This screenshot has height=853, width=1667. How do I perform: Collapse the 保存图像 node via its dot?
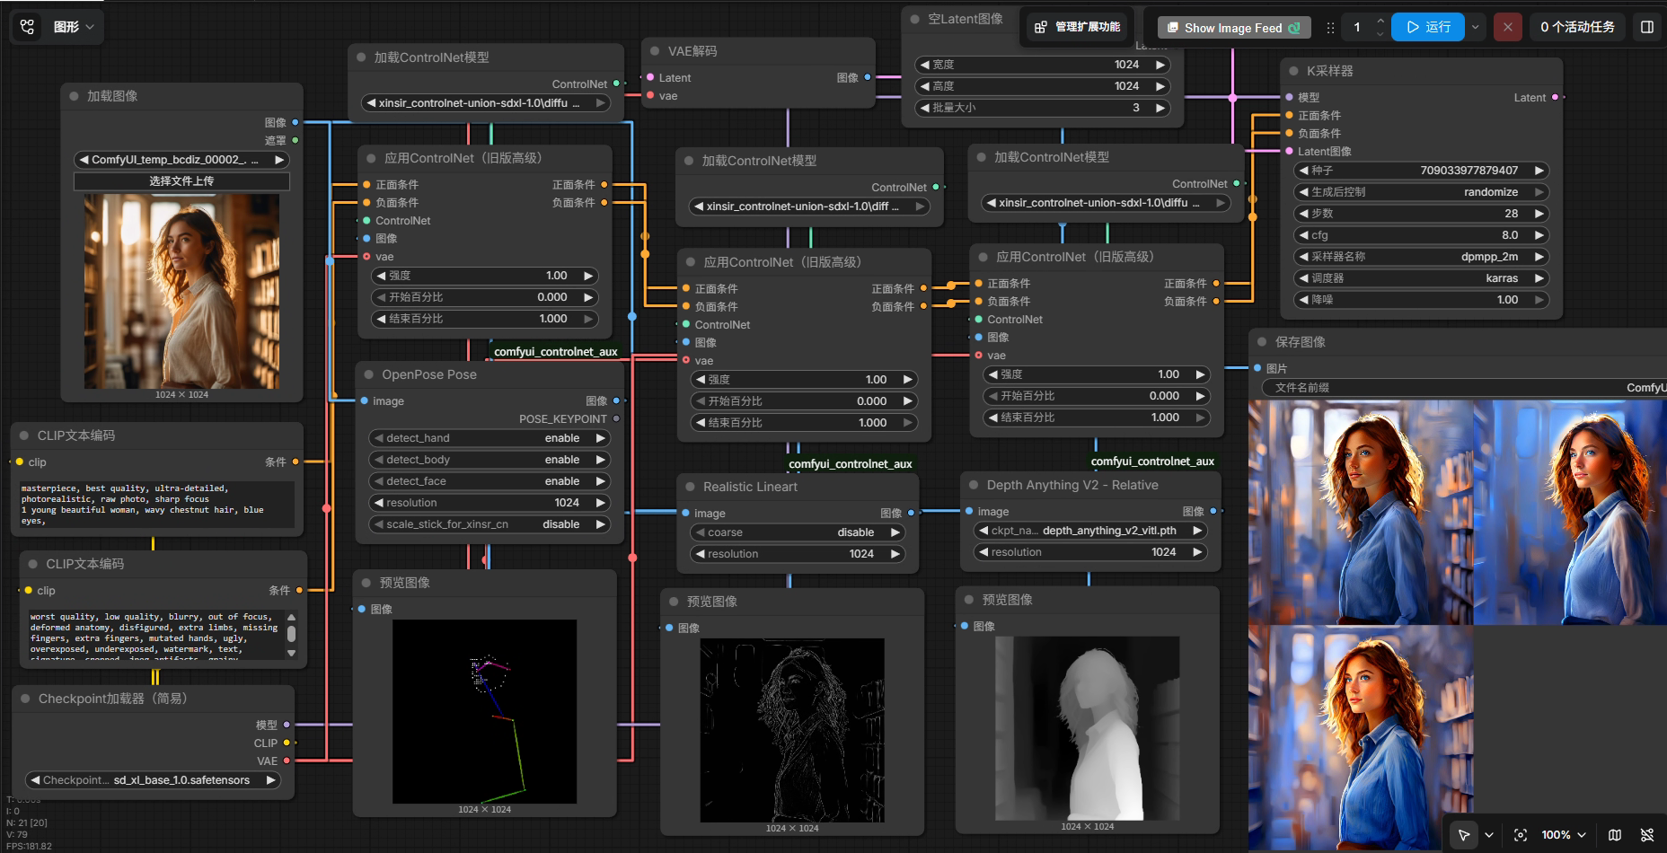pos(1263,342)
